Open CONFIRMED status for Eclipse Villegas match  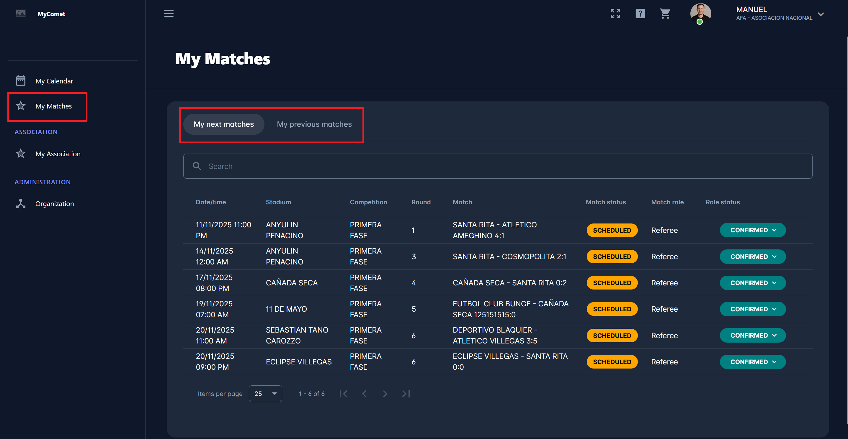pos(752,362)
